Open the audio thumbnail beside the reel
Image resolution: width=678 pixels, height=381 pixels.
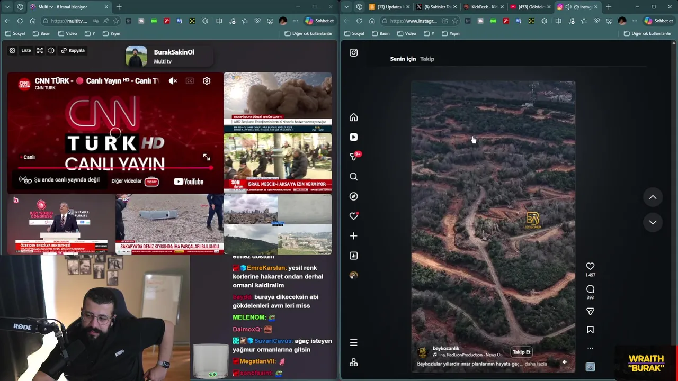[590, 367]
